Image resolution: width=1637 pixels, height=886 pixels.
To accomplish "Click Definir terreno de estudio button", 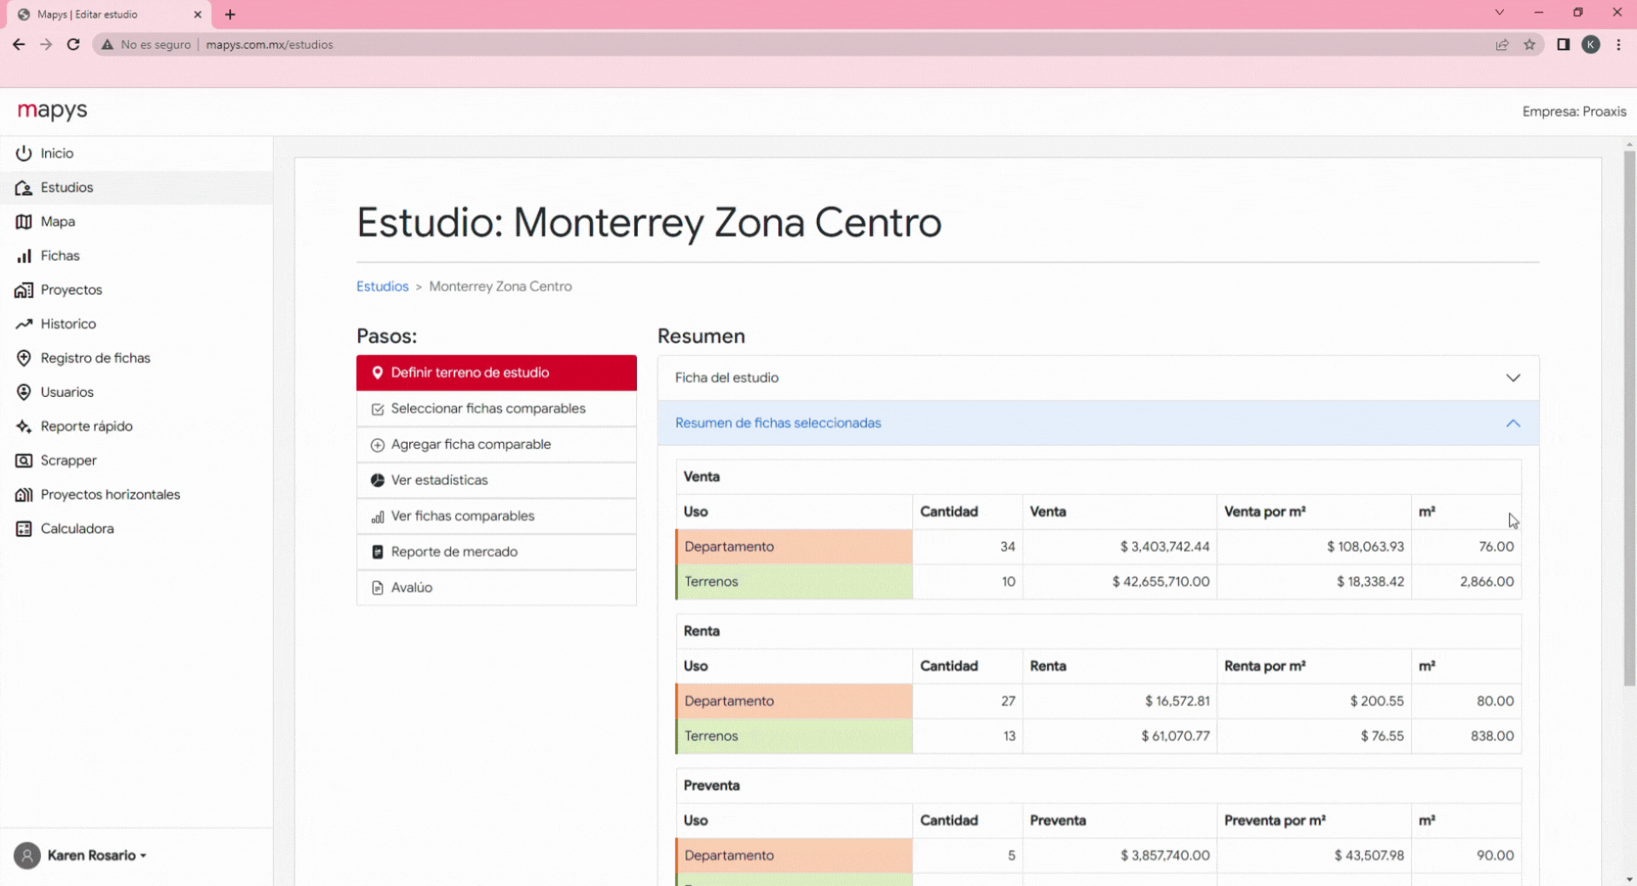I will coord(496,373).
